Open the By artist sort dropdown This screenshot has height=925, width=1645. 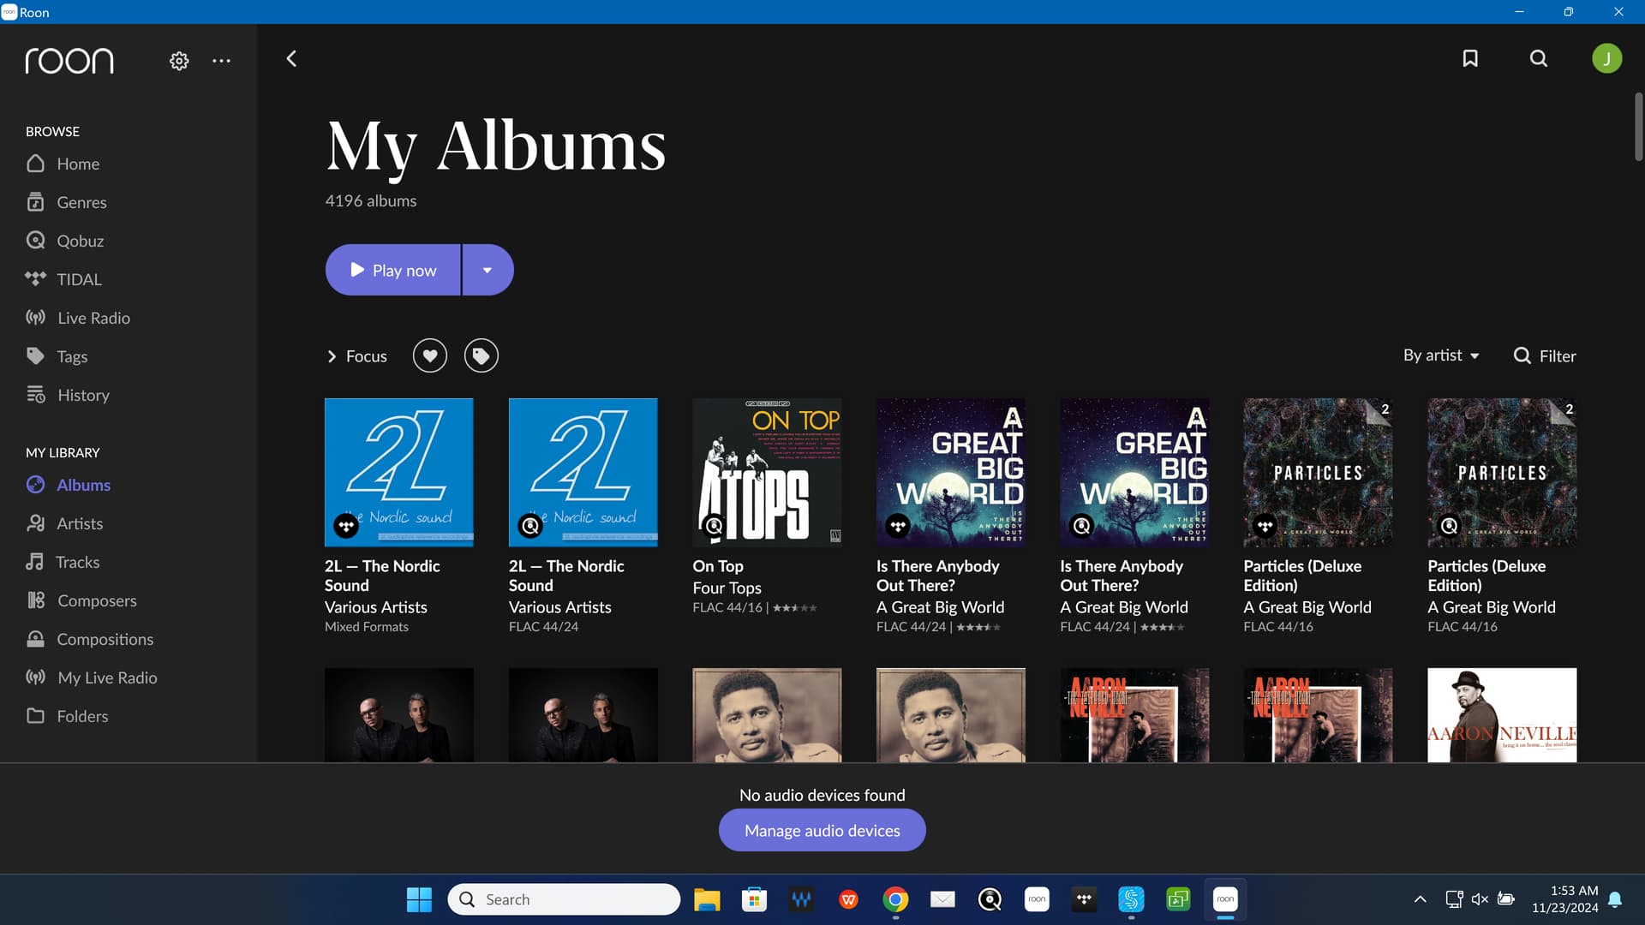click(x=1441, y=355)
